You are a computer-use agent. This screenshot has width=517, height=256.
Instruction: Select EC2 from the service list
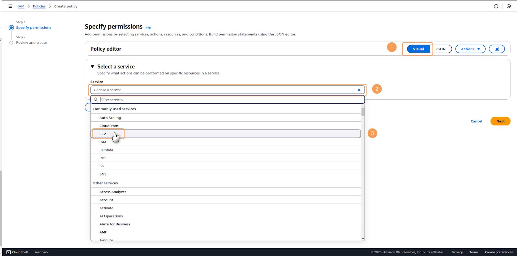coord(103,134)
